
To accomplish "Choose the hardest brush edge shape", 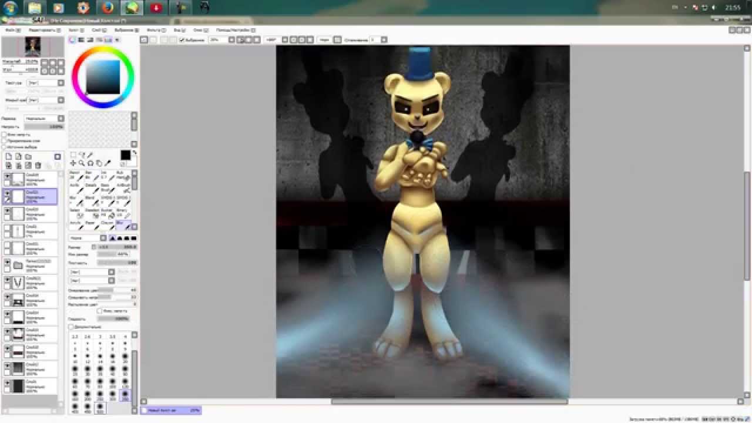I will (133, 238).
